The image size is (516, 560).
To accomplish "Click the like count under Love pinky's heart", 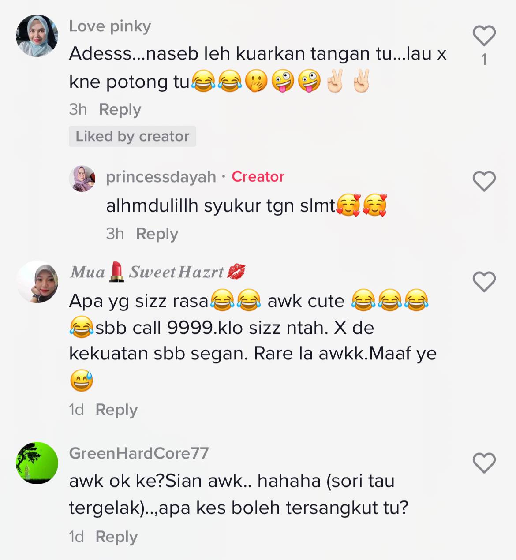I will [x=484, y=60].
